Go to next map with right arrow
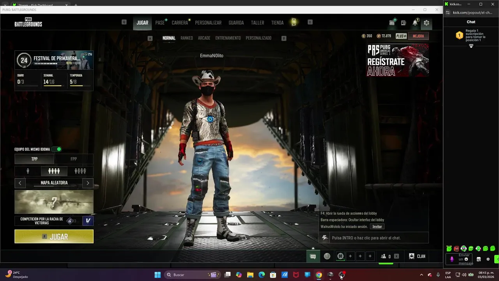The image size is (499, 281). point(88,183)
